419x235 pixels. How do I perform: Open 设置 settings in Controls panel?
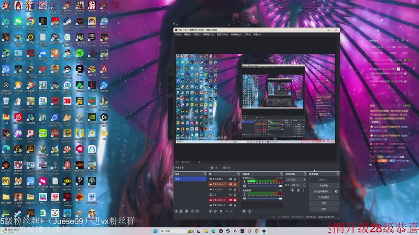coord(324,203)
